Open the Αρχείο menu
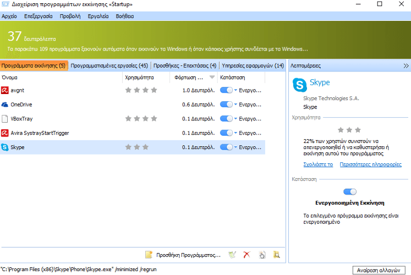411x275 pixels. click(x=9, y=16)
